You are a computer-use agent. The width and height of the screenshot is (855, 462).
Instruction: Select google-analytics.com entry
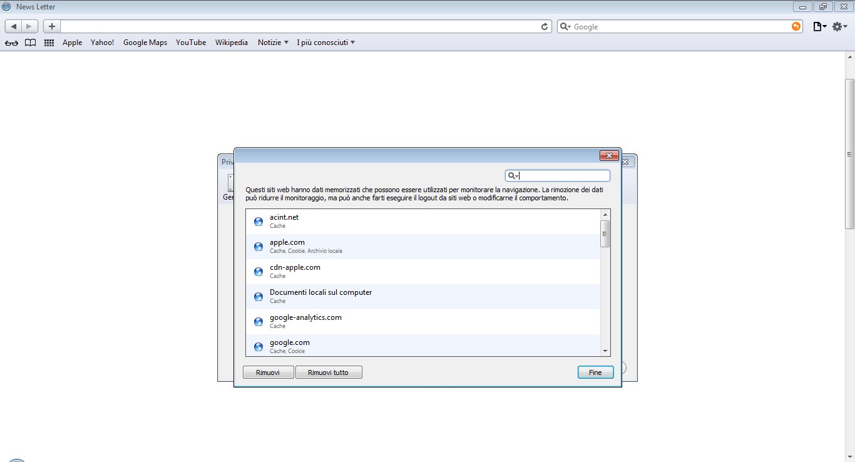click(305, 317)
